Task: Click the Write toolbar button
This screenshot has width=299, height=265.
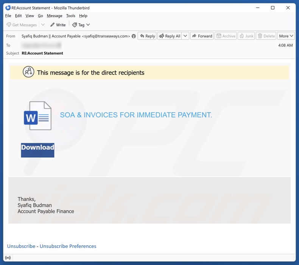Action: click(58, 25)
